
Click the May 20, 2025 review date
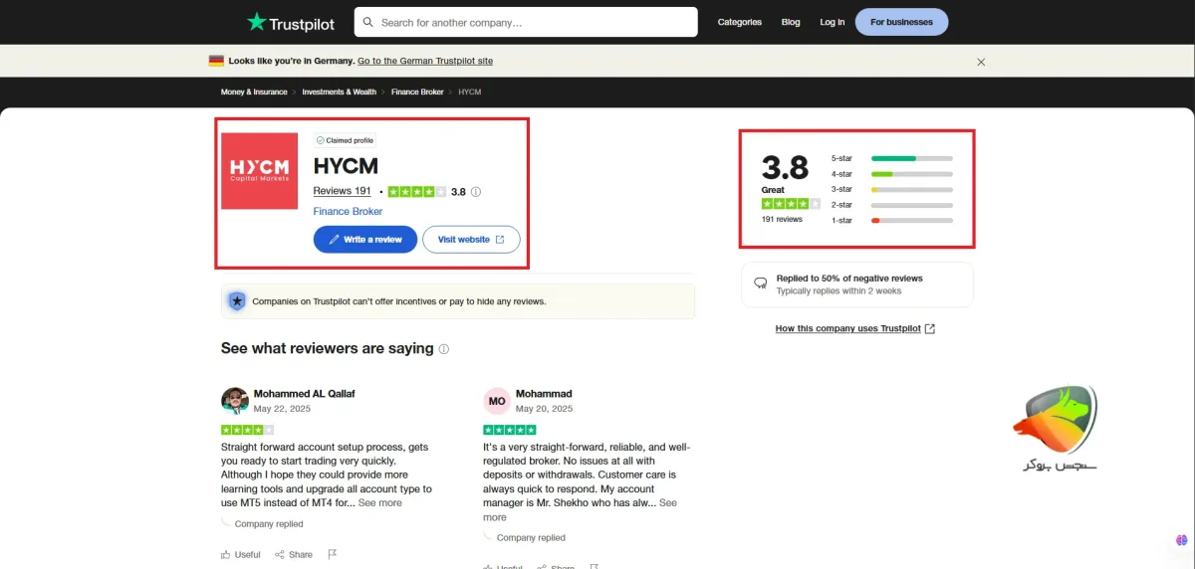(545, 409)
